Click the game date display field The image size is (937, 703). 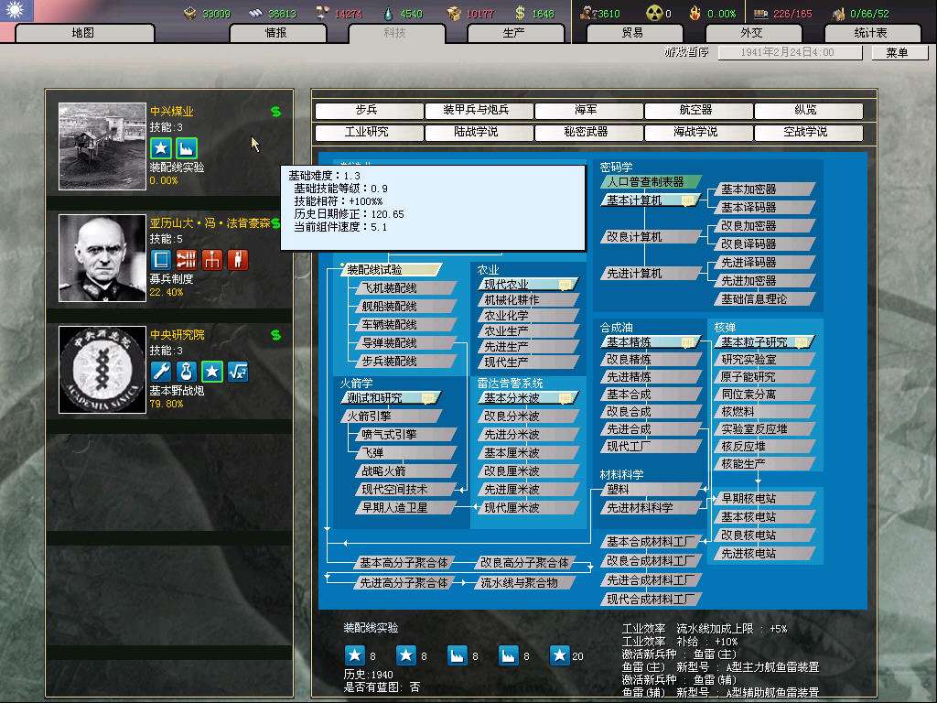(789, 53)
